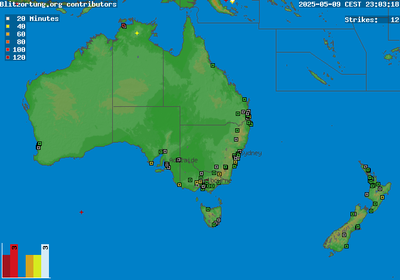The height and width of the screenshot is (280, 400).
Task: Click the date and time stamp
Action: tap(349, 4)
